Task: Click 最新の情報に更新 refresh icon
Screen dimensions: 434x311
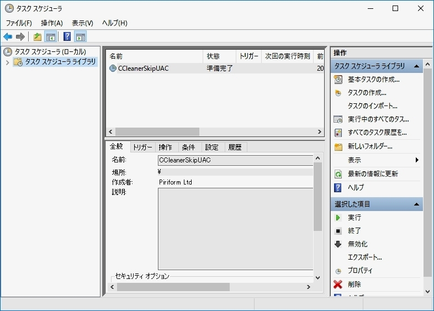Action: [338, 174]
